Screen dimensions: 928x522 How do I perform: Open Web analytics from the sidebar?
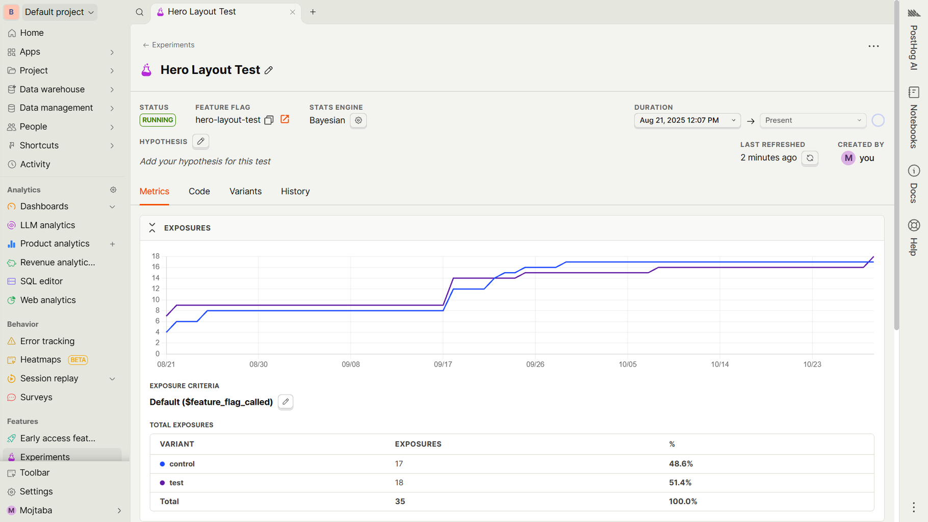click(48, 300)
